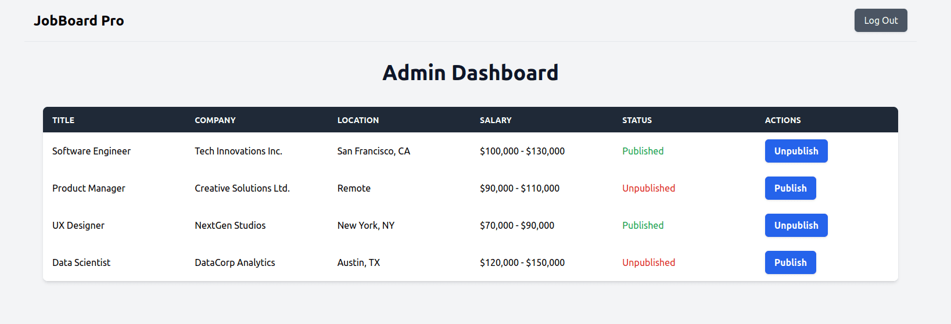Viewport: 951px width, 324px height.
Task: Click the LOCATION column header
Action: click(358, 120)
